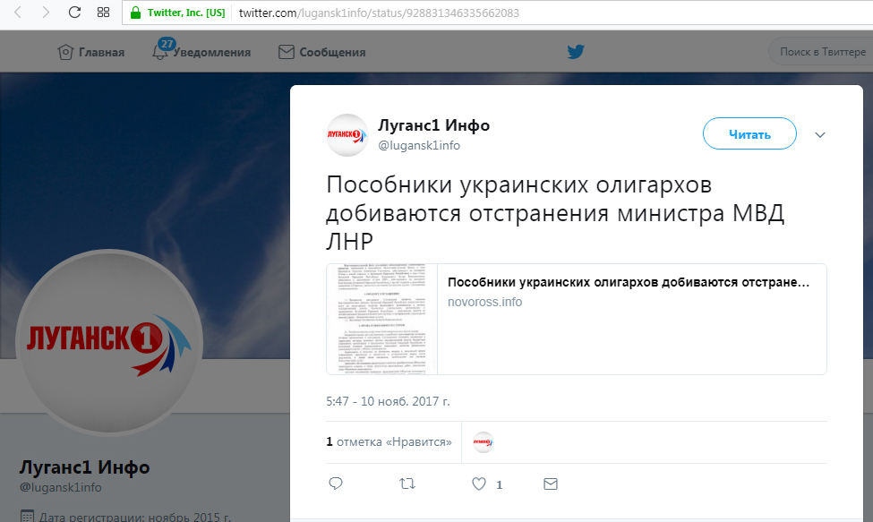Click the Луганс1 Инфо profile avatar in the tweet
The image size is (873, 522).
coord(347,134)
